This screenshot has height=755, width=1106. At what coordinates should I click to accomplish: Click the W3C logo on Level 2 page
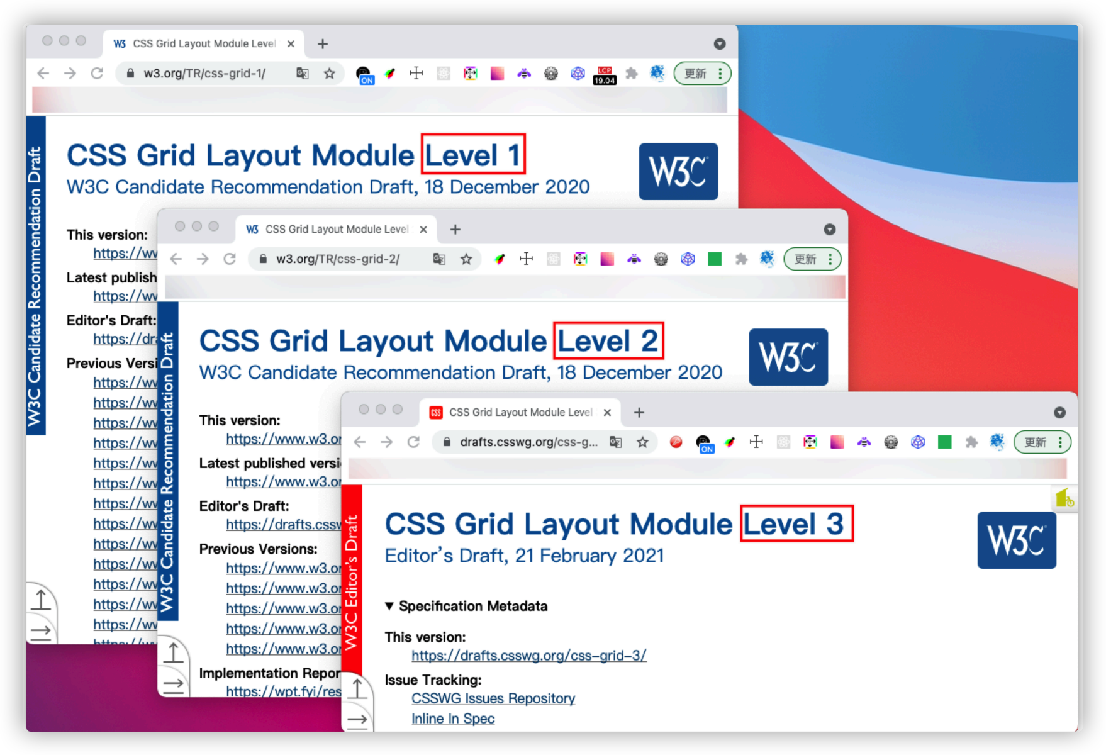point(788,357)
